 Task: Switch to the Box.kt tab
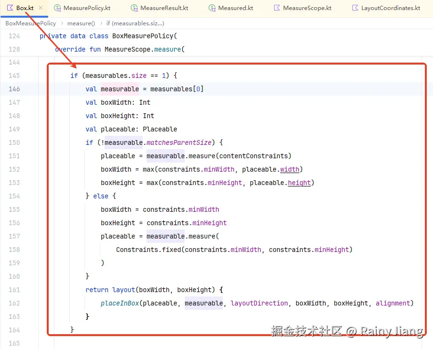point(24,8)
